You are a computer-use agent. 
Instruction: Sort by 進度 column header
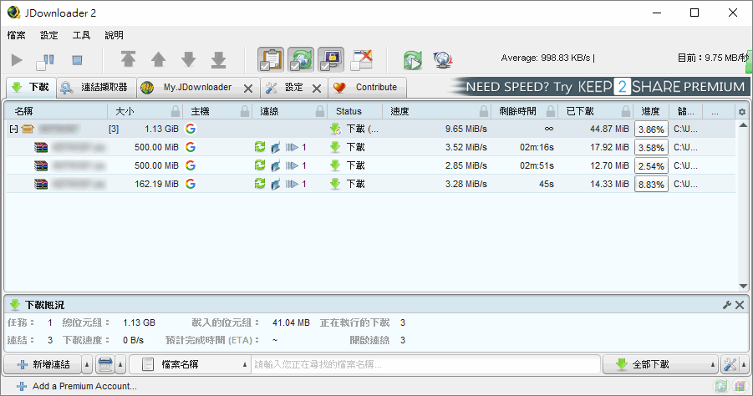pyautogui.click(x=651, y=111)
